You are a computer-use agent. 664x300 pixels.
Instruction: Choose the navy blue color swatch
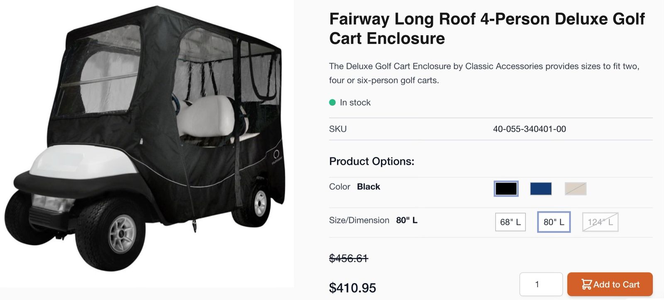541,189
